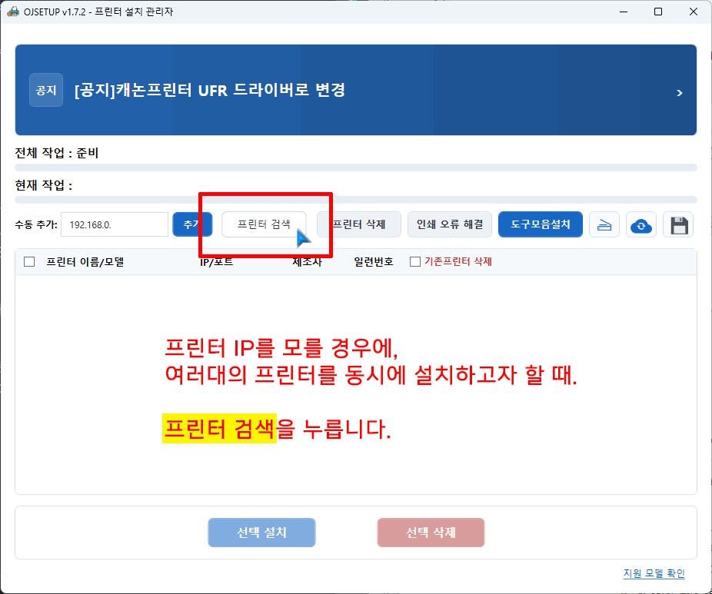Open 인쇄 오류 해결 troubleshooting
This screenshot has width=712, height=594.
point(450,224)
